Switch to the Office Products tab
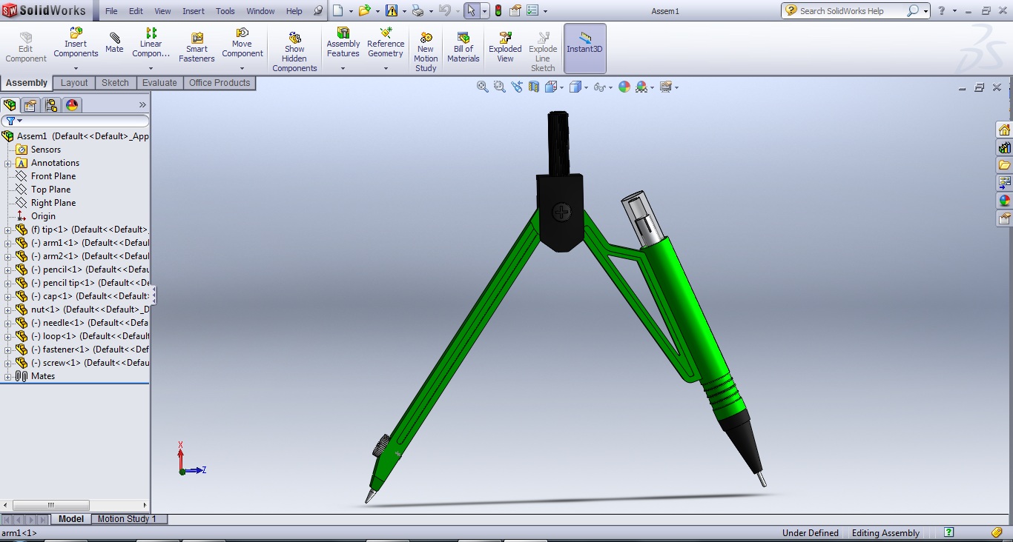Image resolution: width=1013 pixels, height=542 pixels. tap(220, 83)
